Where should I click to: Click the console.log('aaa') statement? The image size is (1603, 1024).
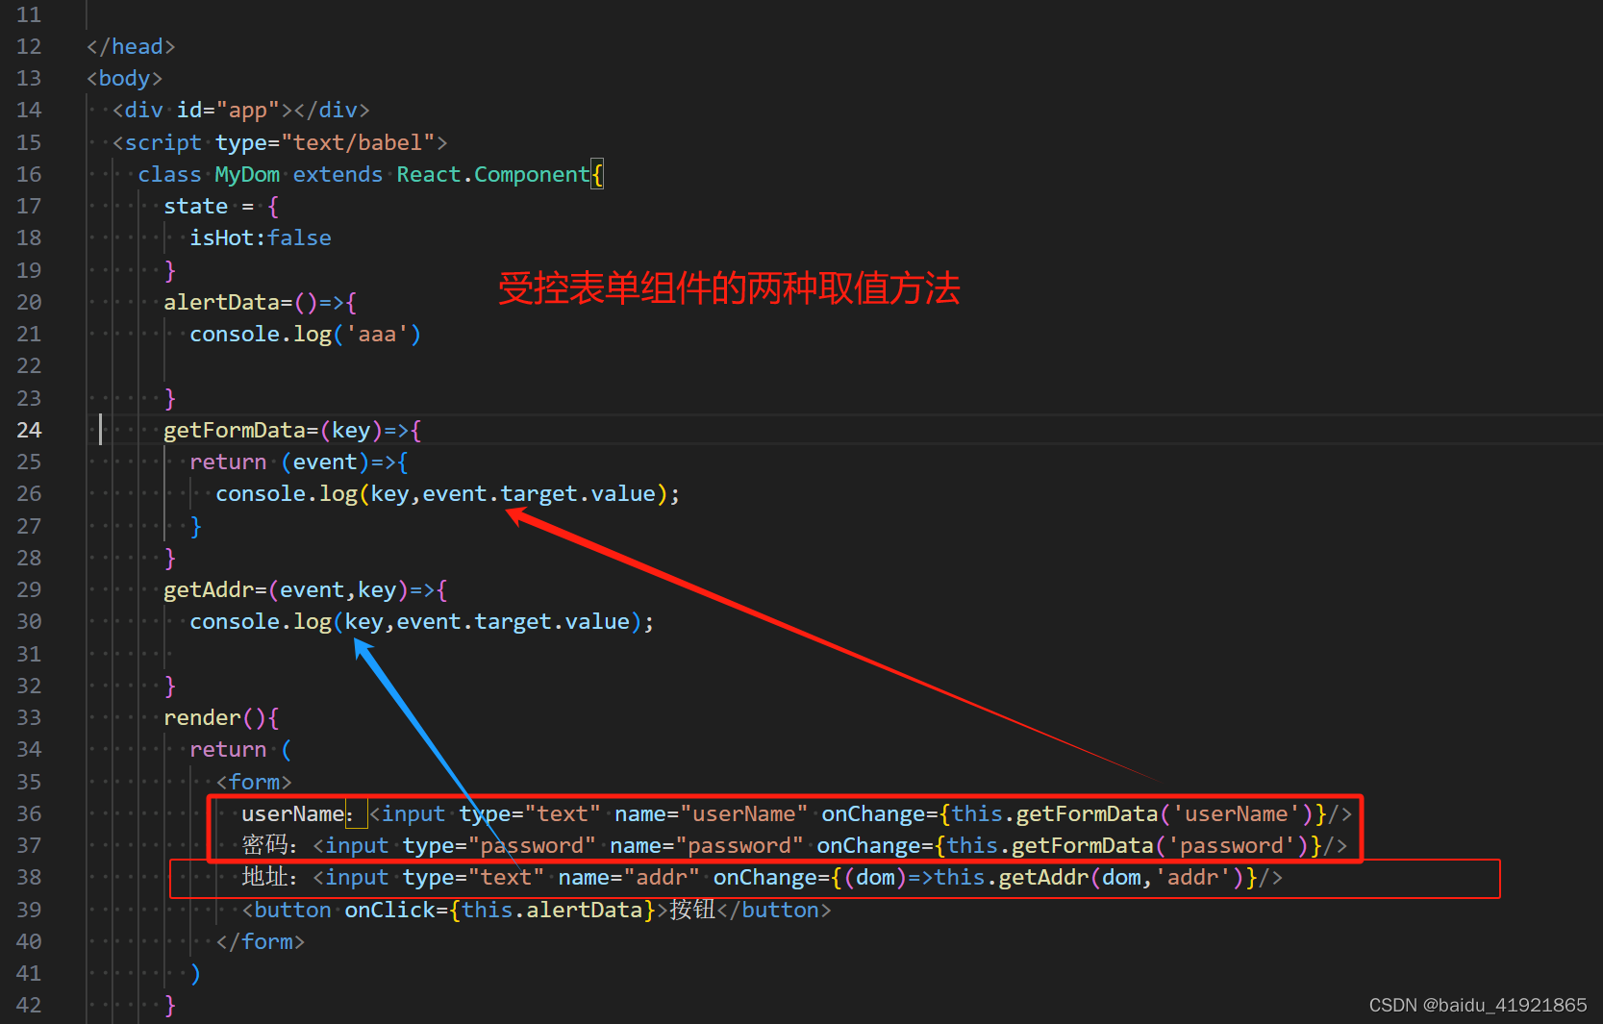click(x=302, y=334)
